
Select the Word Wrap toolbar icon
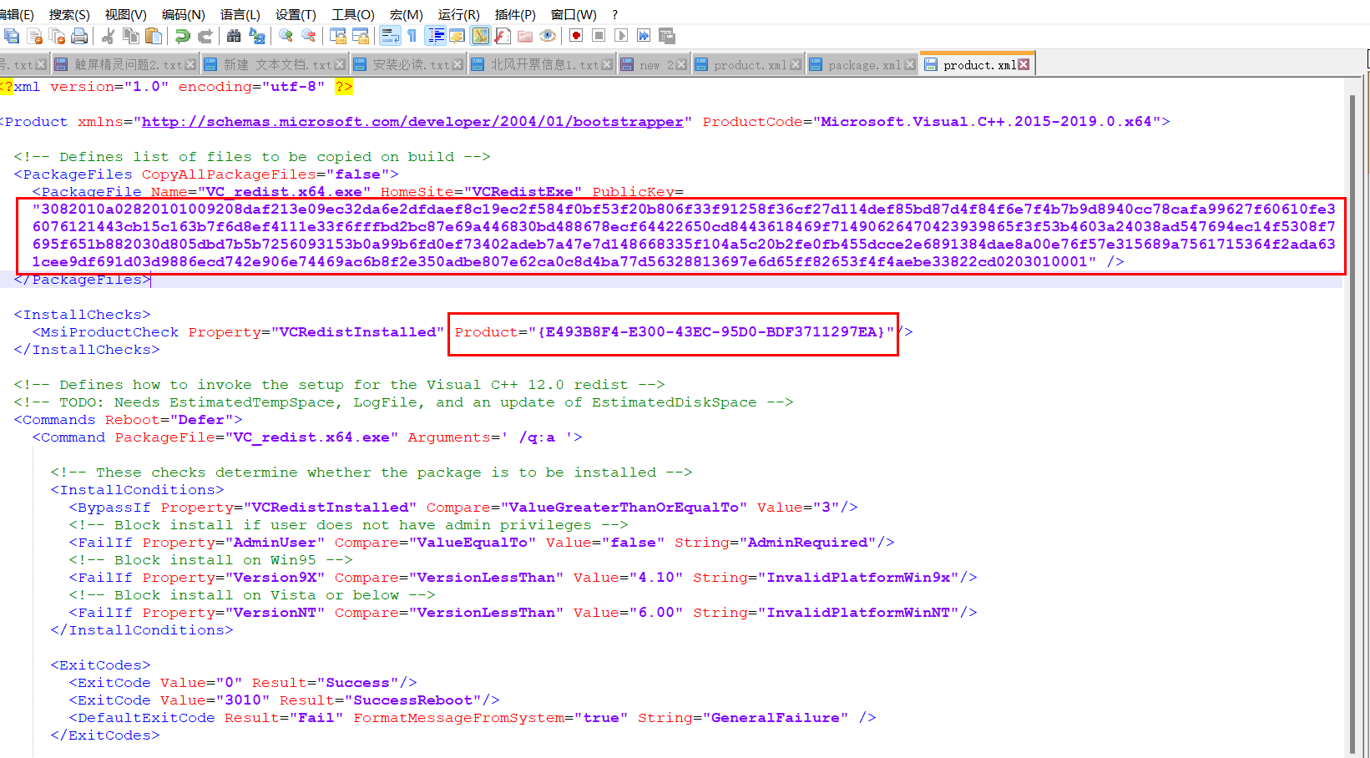[389, 35]
